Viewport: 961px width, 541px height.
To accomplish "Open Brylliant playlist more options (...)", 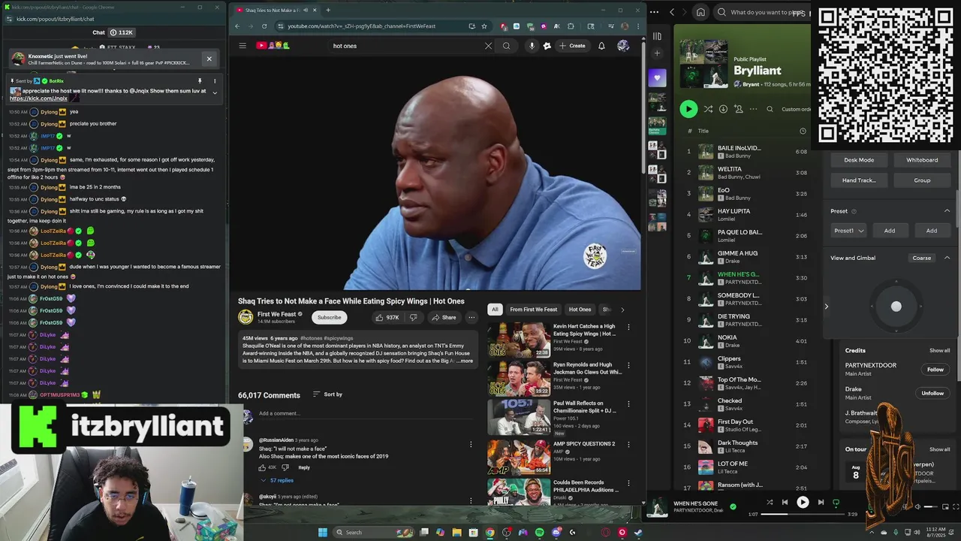I will pyautogui.click(x=753, y=109).
